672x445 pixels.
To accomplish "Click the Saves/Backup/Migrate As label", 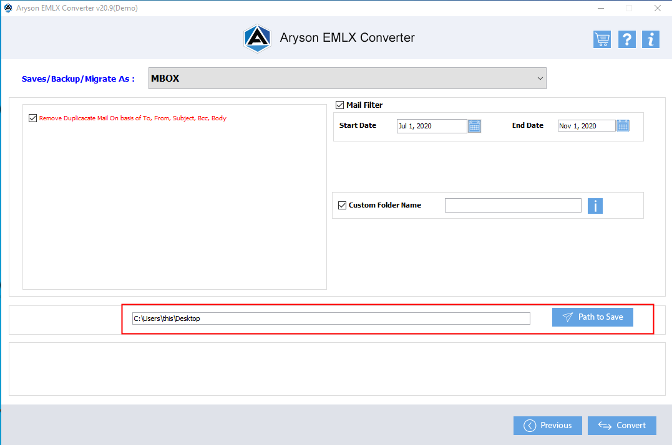I will coord(78,79).
